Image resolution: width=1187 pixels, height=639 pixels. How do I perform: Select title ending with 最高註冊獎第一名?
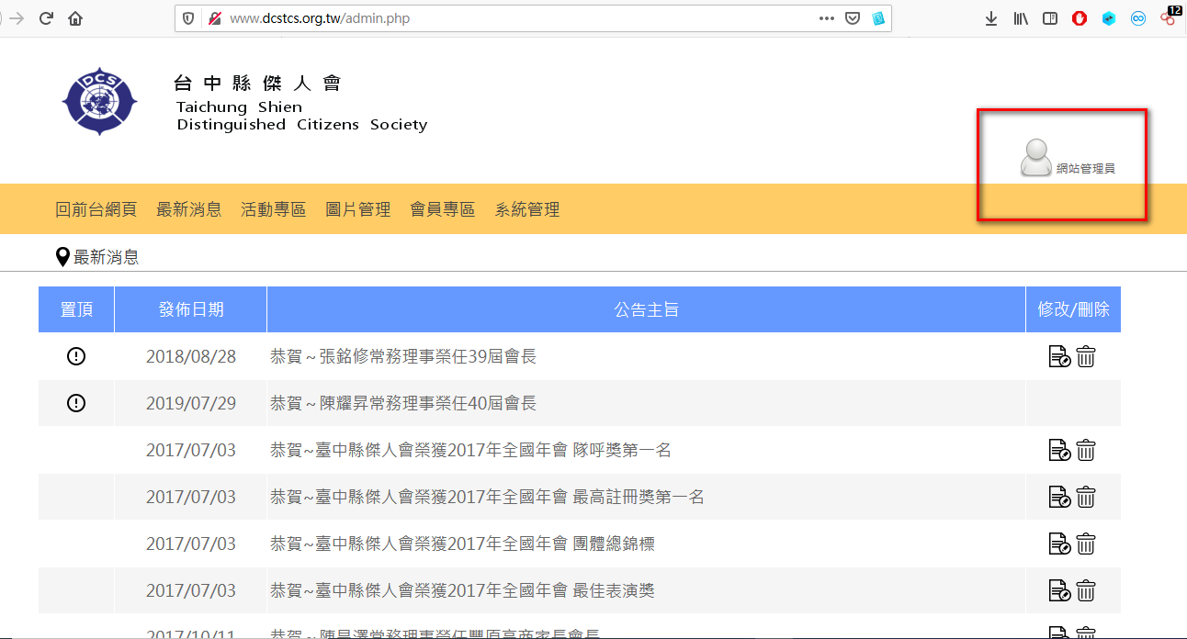click(487, 497)
